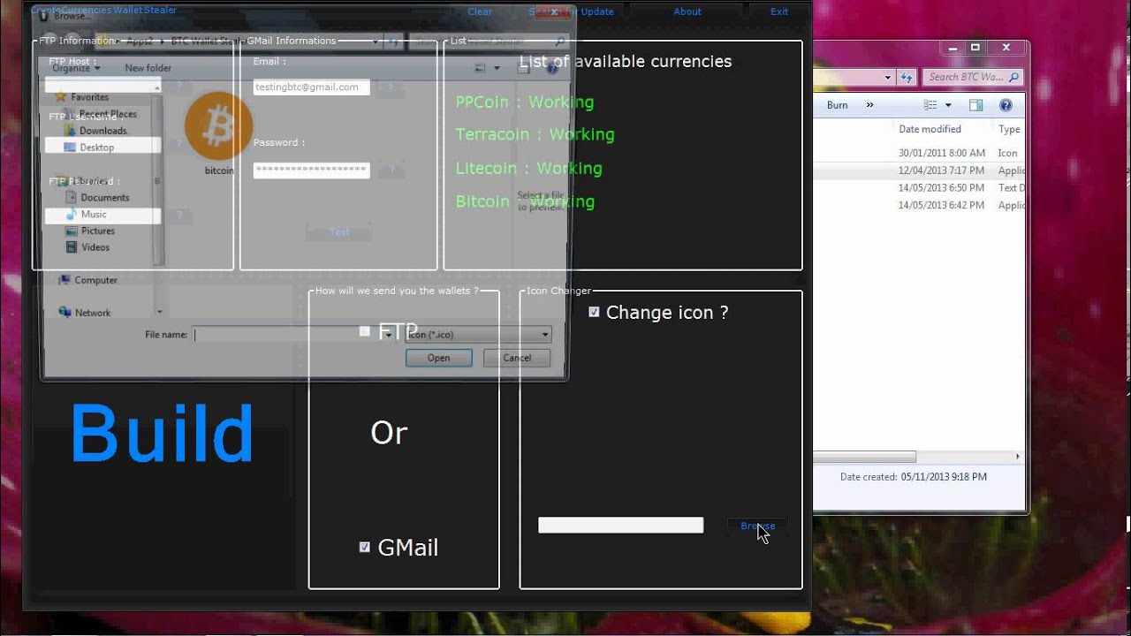Click the view icon in Browse dialog toolbar
This screenshot has width=1131, height=636.
(480, 68)
